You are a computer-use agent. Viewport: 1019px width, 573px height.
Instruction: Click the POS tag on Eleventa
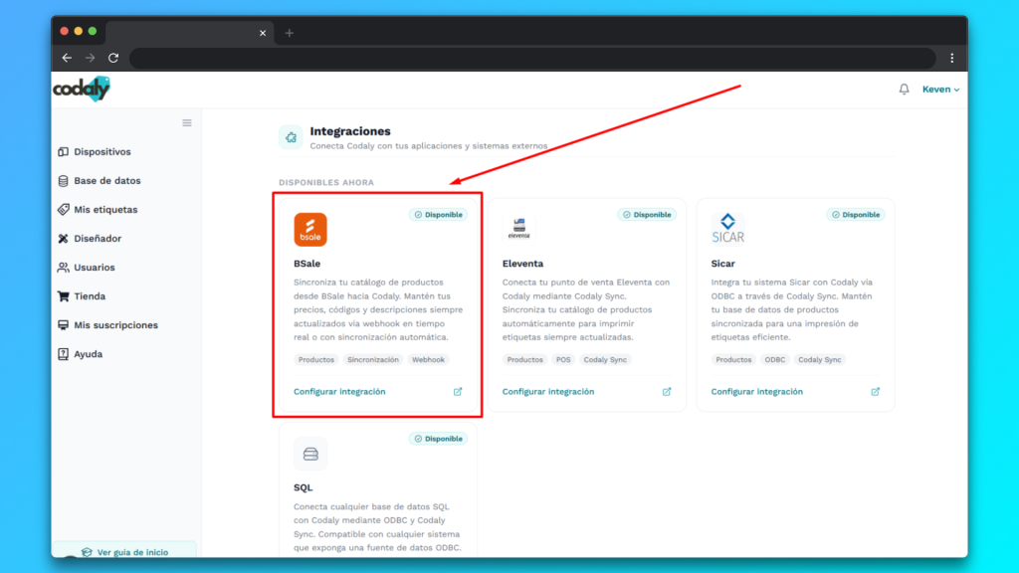click(x=563, y=359)
